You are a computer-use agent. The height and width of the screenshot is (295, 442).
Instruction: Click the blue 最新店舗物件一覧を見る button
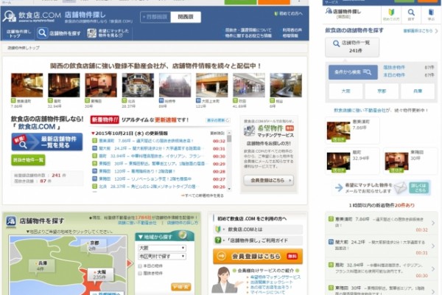click(47, 142)
